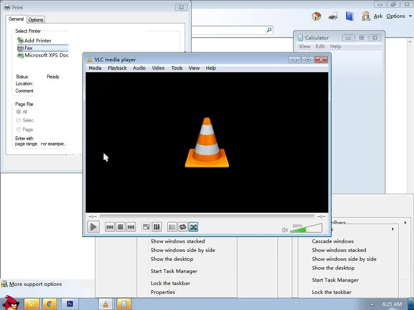Toggle VLC random shuffle button
The width and height of the screenshot is (414, 310).
tap(193, 227)
